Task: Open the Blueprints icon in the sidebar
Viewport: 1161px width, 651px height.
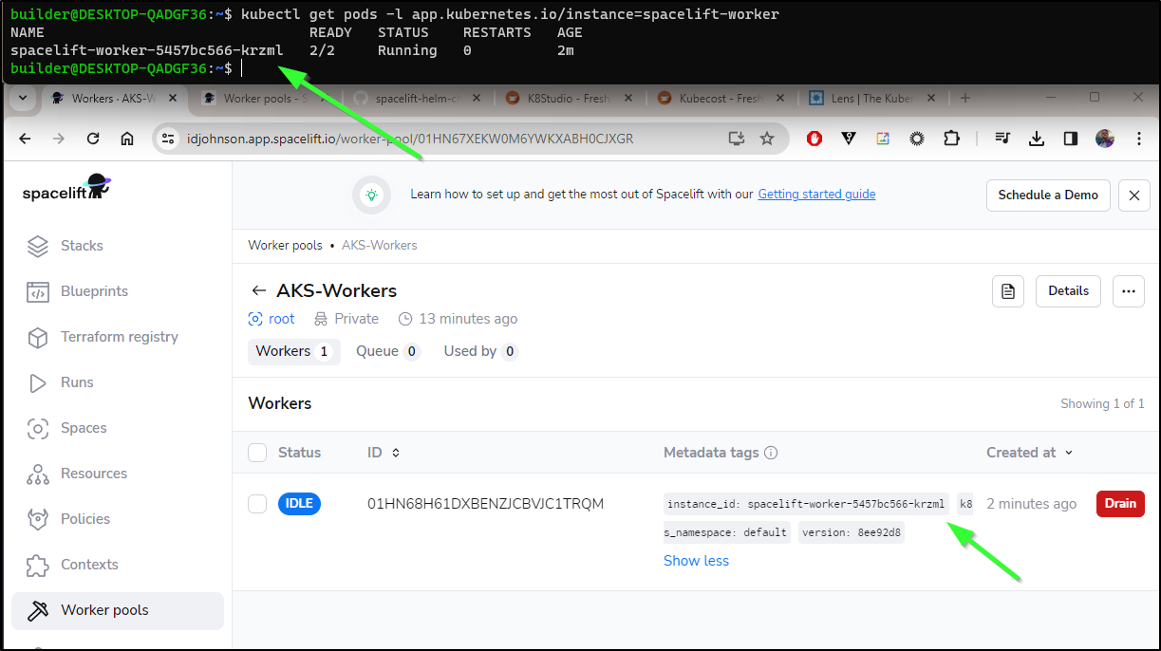Action: (x=38, y=291)
